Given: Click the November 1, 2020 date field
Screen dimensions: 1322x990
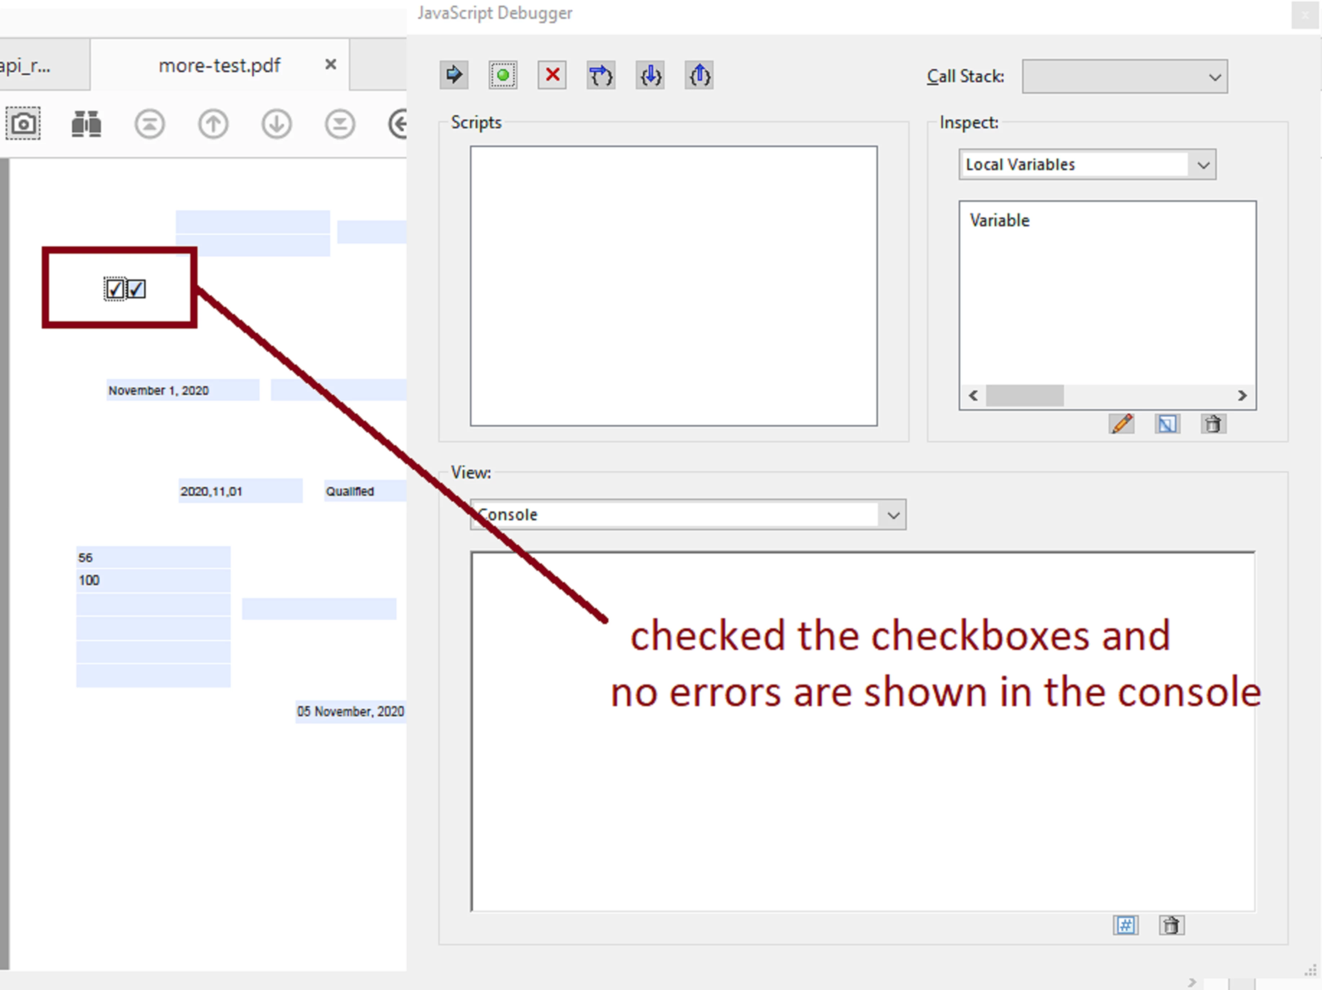Looking at the screenshot, I should 182,390.
